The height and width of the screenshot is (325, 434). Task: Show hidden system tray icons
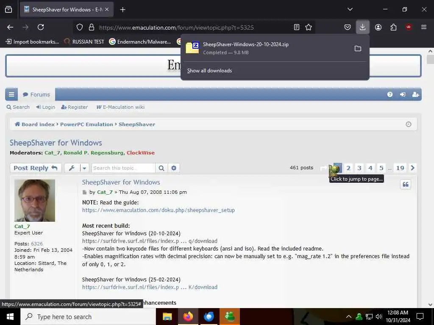click(x=349, y=317)
